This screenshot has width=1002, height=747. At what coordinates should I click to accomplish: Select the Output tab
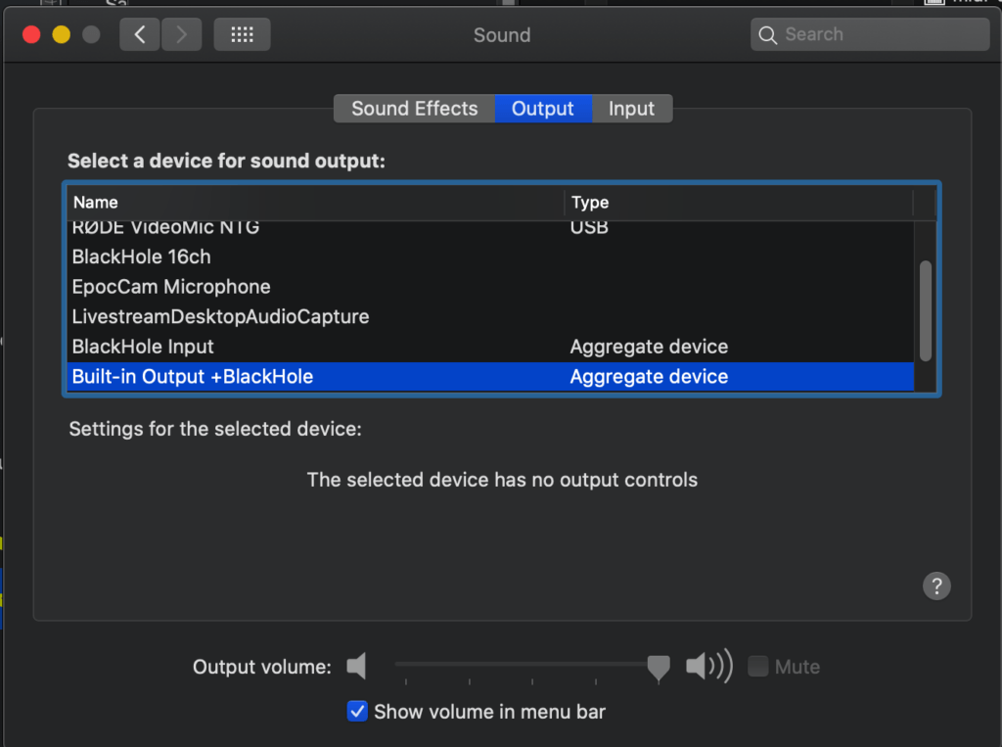pos(542,109)
